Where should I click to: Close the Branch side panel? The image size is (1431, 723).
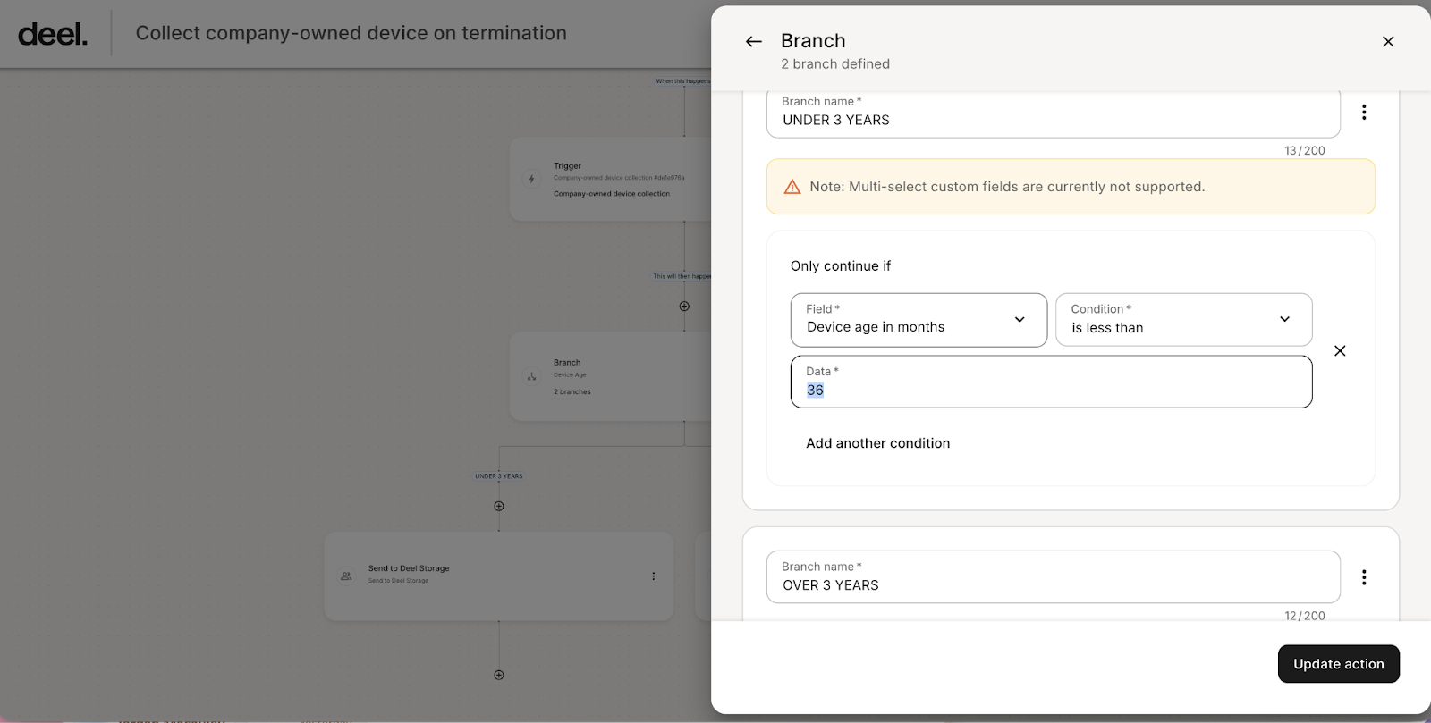[1388, 42]
